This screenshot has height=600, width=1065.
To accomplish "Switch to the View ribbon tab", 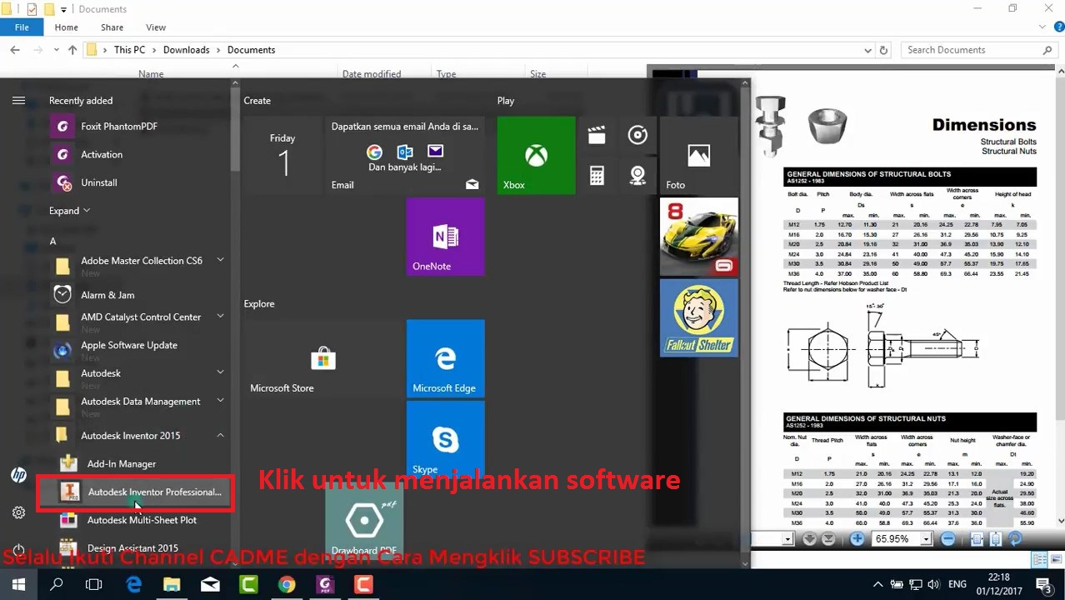I will [x=155, y=27].
